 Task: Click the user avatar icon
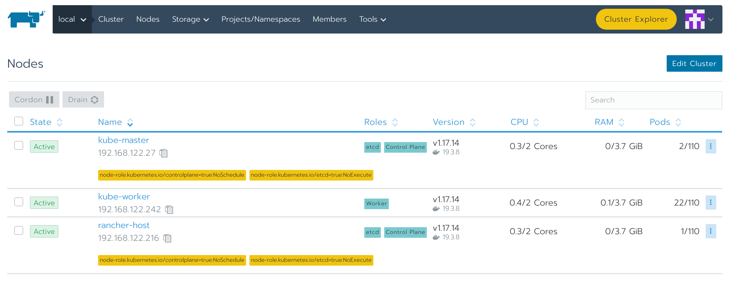[x=695, y=19]
